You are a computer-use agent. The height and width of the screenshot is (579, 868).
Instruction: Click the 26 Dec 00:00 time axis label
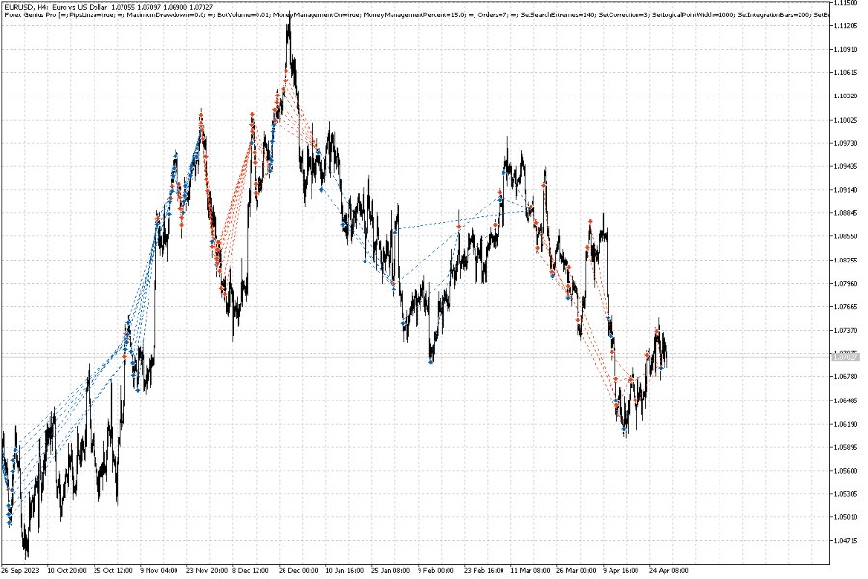pos(298,570)
